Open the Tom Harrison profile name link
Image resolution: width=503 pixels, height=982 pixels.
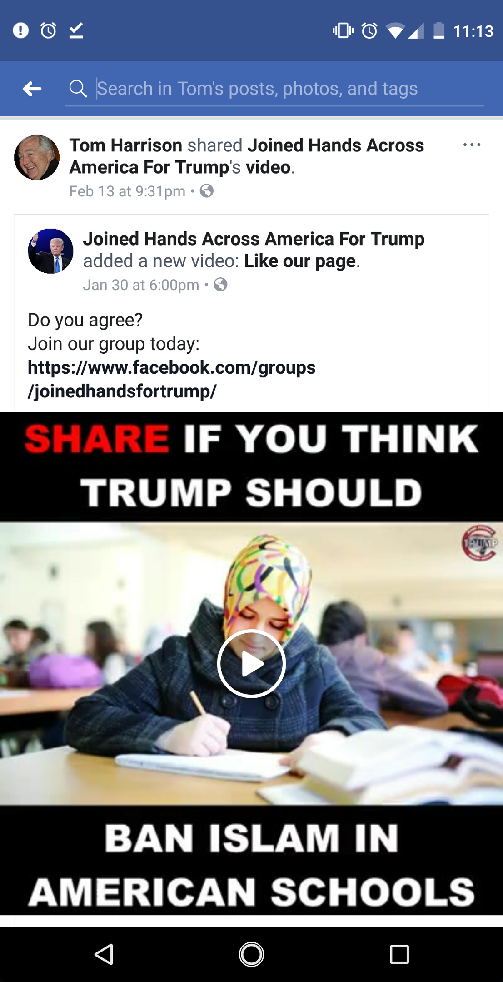(126, 145)
